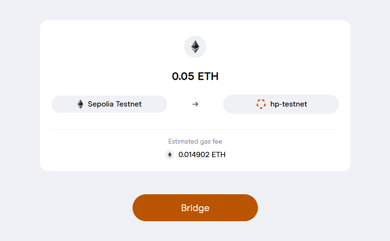Click the "0.05" number in the amount
Viewport: 390px width, 241px height.
click(x=183, y=76)
